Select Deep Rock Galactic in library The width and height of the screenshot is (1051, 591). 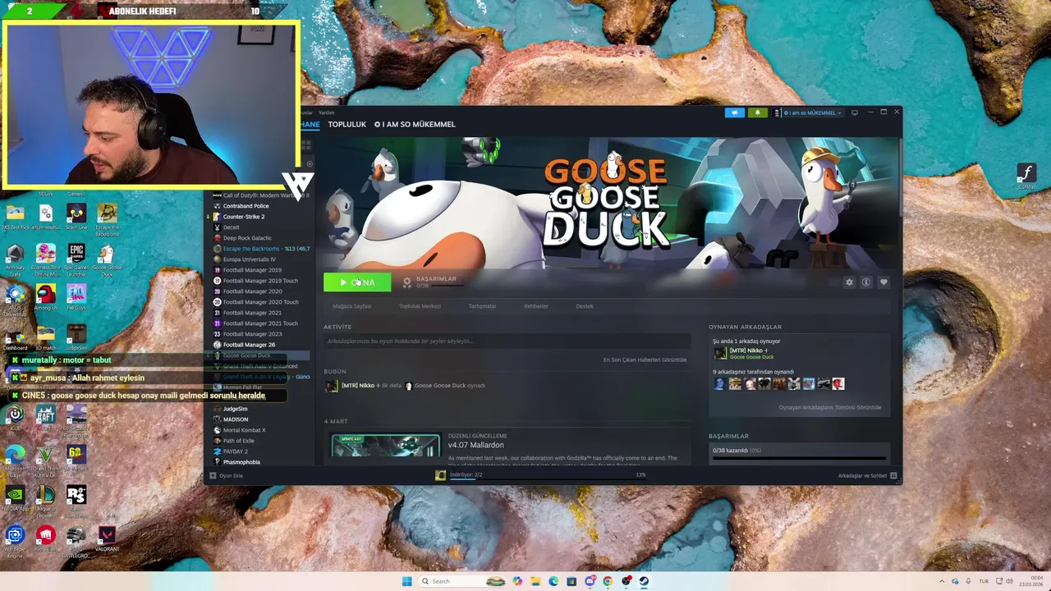[247, 238]
